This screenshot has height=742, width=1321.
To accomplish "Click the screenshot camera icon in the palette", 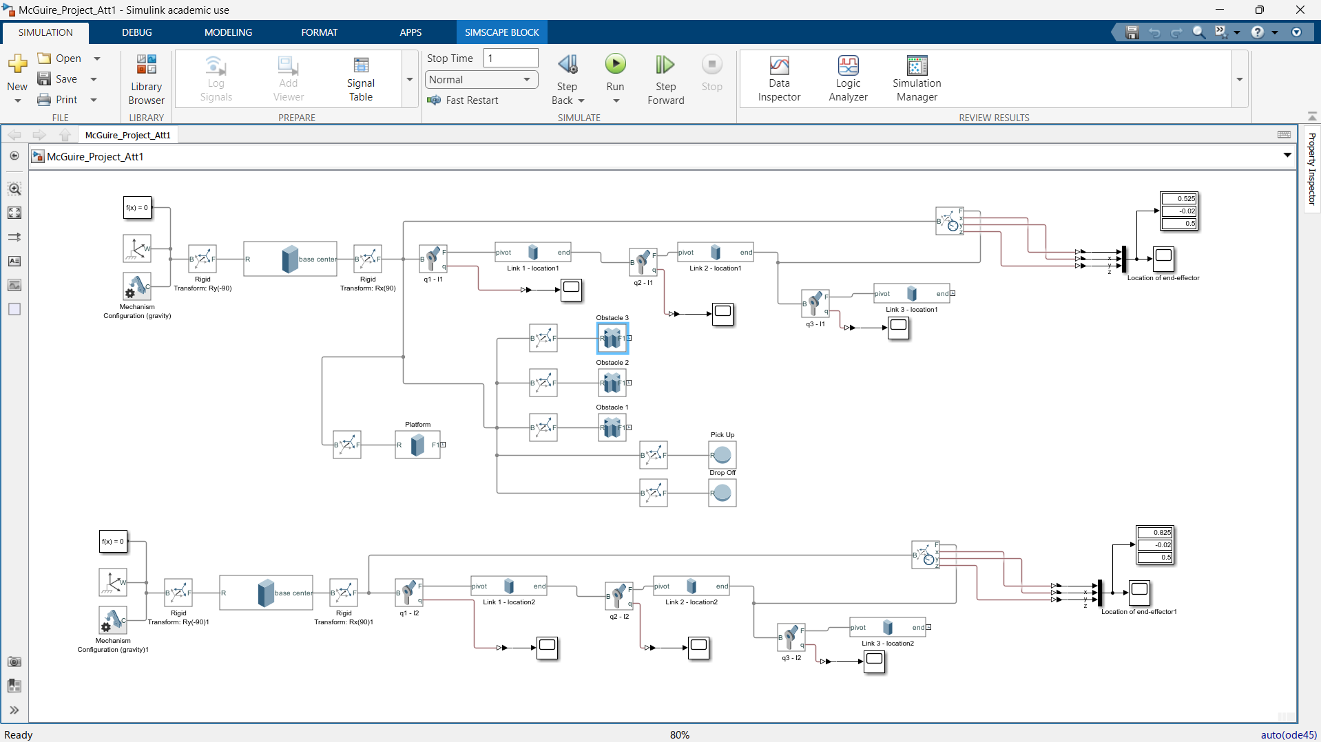I will pos(14,661).
